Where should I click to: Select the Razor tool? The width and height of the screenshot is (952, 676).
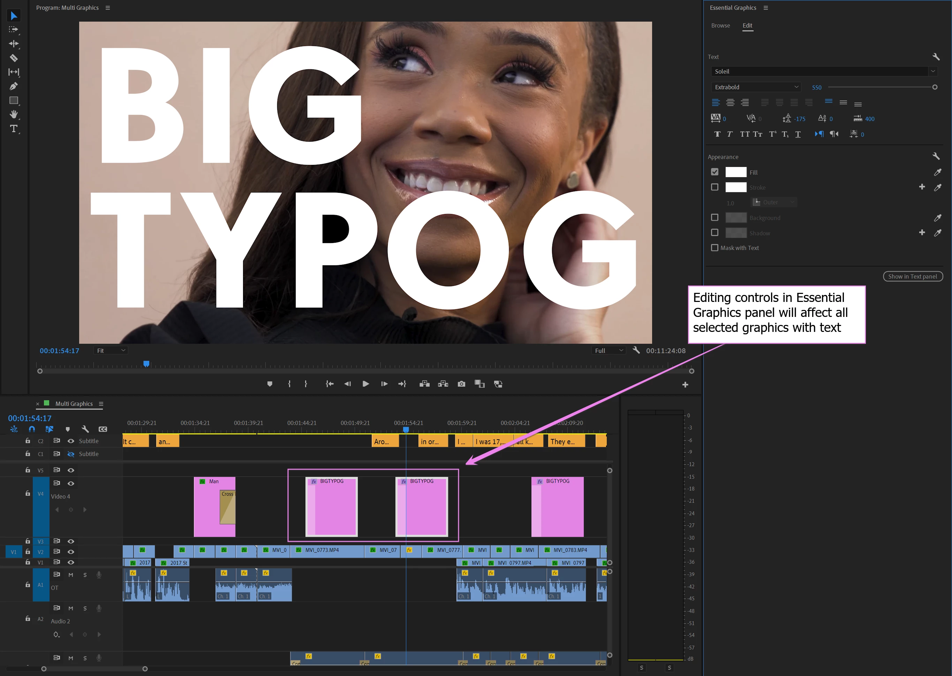point(13,58)
